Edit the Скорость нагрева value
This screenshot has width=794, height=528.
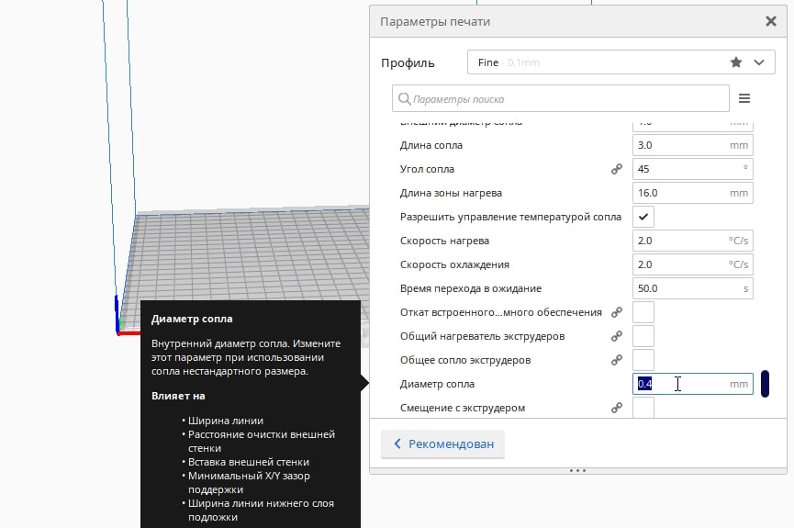coord(692,241)
